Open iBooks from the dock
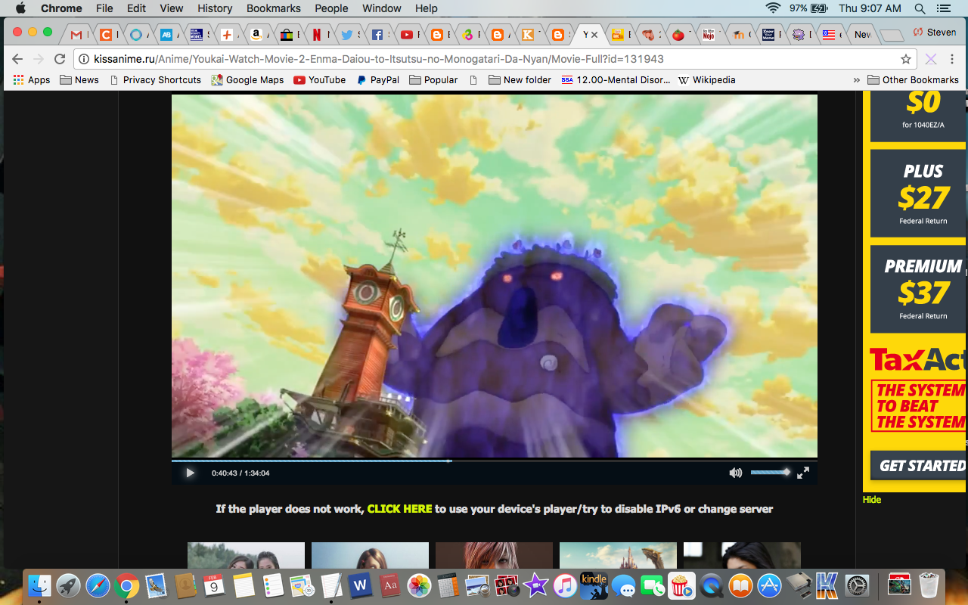 [x=740, y=585]
